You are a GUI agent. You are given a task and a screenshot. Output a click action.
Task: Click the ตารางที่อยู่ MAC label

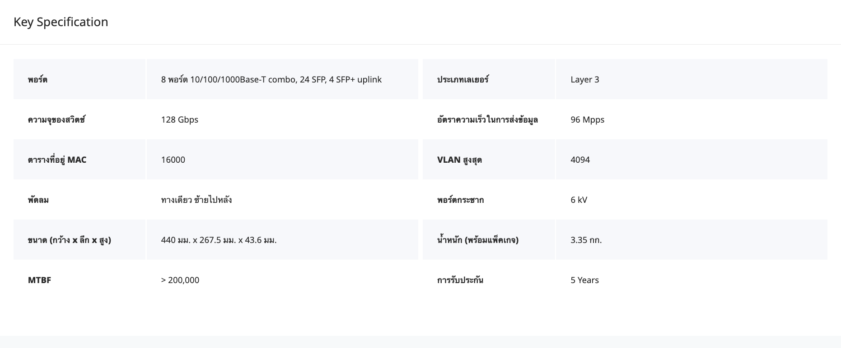tap(57, 160)
